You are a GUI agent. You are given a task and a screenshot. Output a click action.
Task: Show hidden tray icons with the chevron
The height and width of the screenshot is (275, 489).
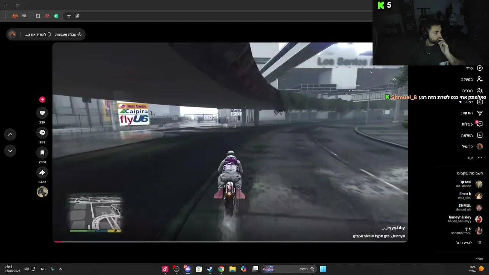(x=60, y=269)
